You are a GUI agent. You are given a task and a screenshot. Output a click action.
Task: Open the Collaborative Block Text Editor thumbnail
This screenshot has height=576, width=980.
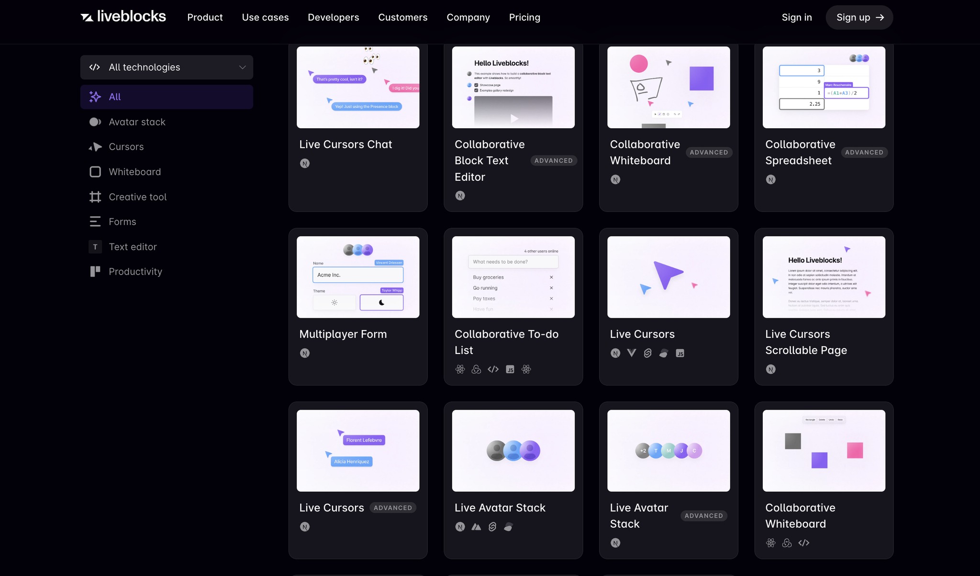[x=513, y=87]
